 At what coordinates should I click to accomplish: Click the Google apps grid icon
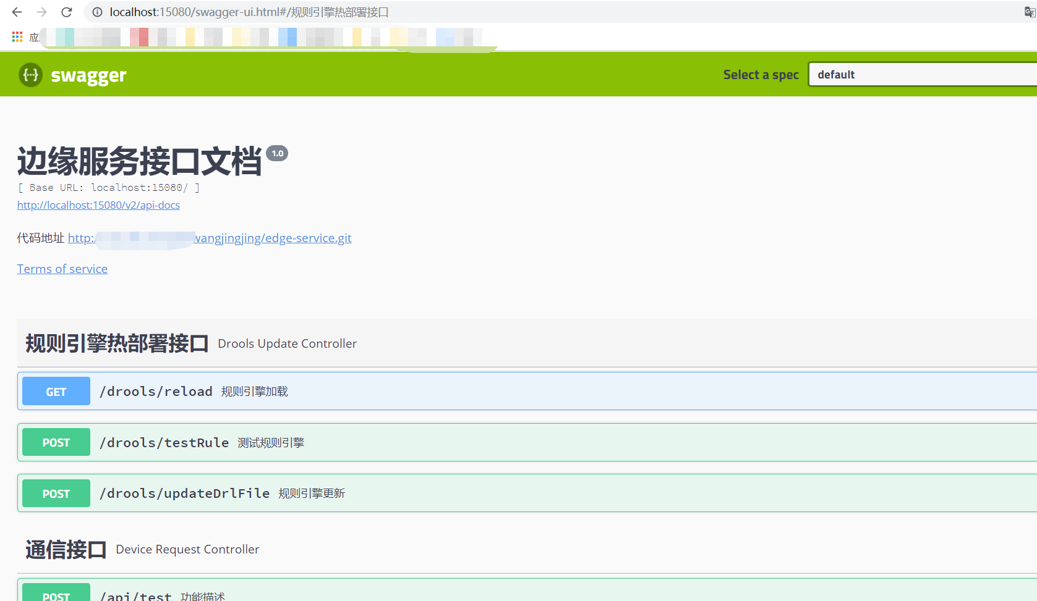(x=17, y=36)
